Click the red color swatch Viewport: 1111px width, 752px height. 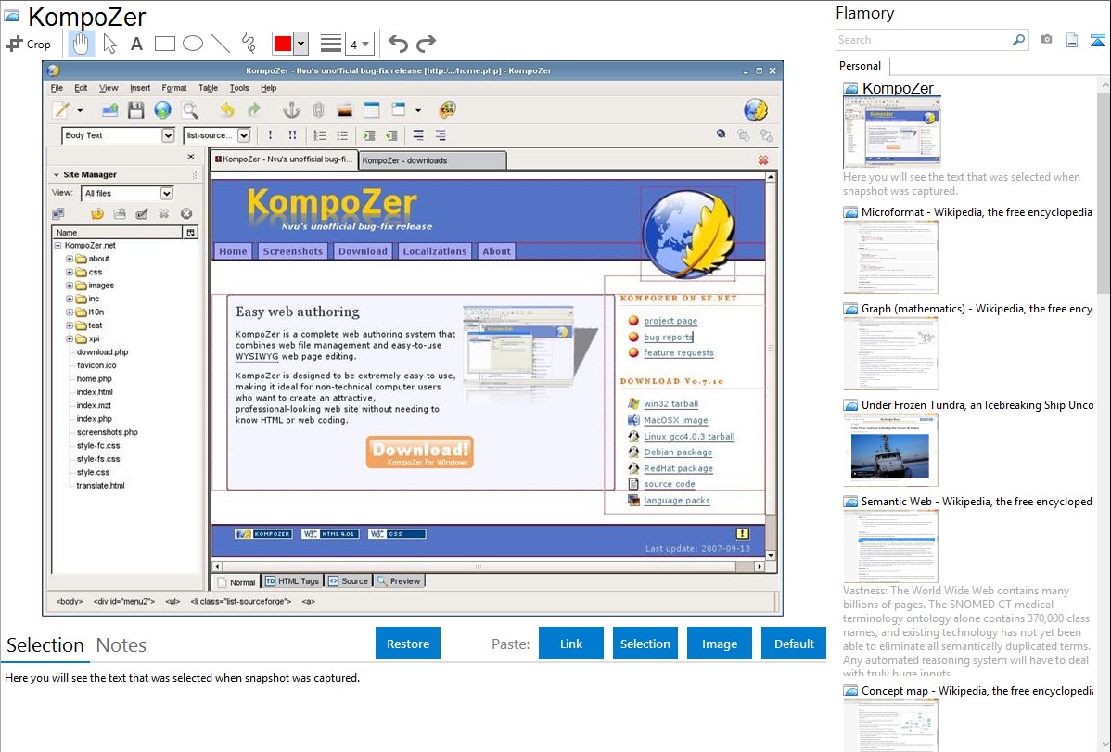pos(283,44)
